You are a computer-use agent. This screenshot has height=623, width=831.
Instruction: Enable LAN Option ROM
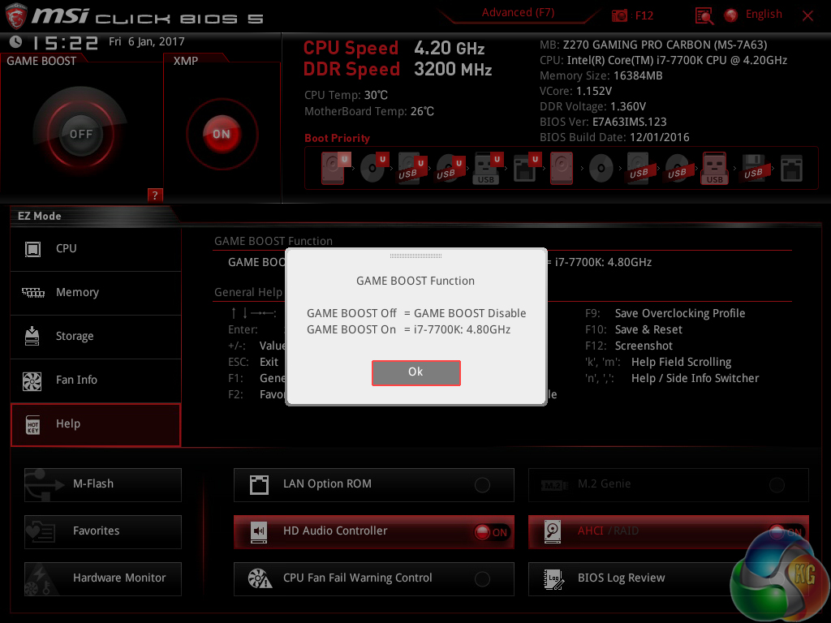click(373, 484)
